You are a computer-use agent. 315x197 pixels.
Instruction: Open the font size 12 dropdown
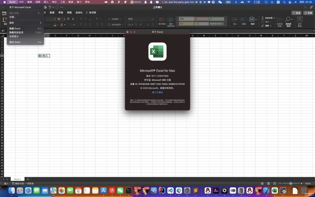(64, 19)
